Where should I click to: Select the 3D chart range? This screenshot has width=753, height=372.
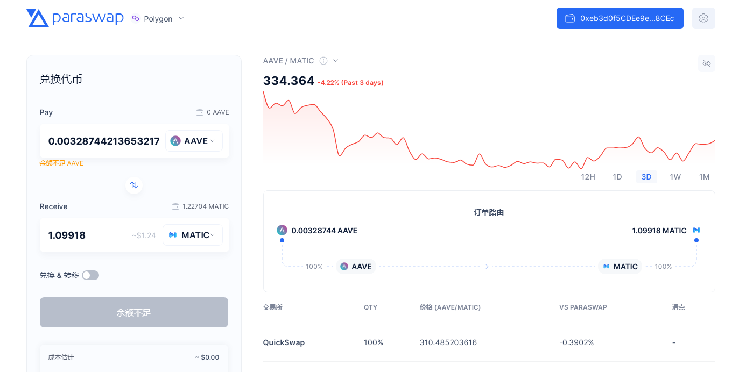click(x=646, y=177)
